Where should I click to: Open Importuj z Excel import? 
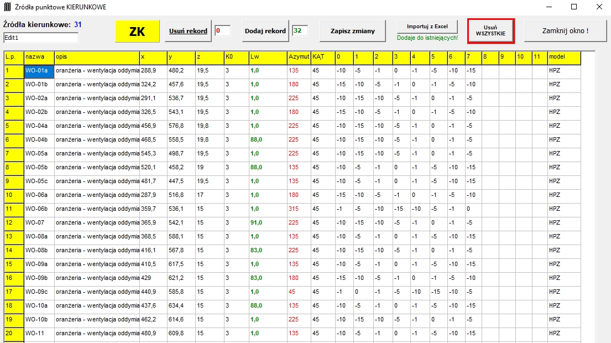click(x=427, y=27)
